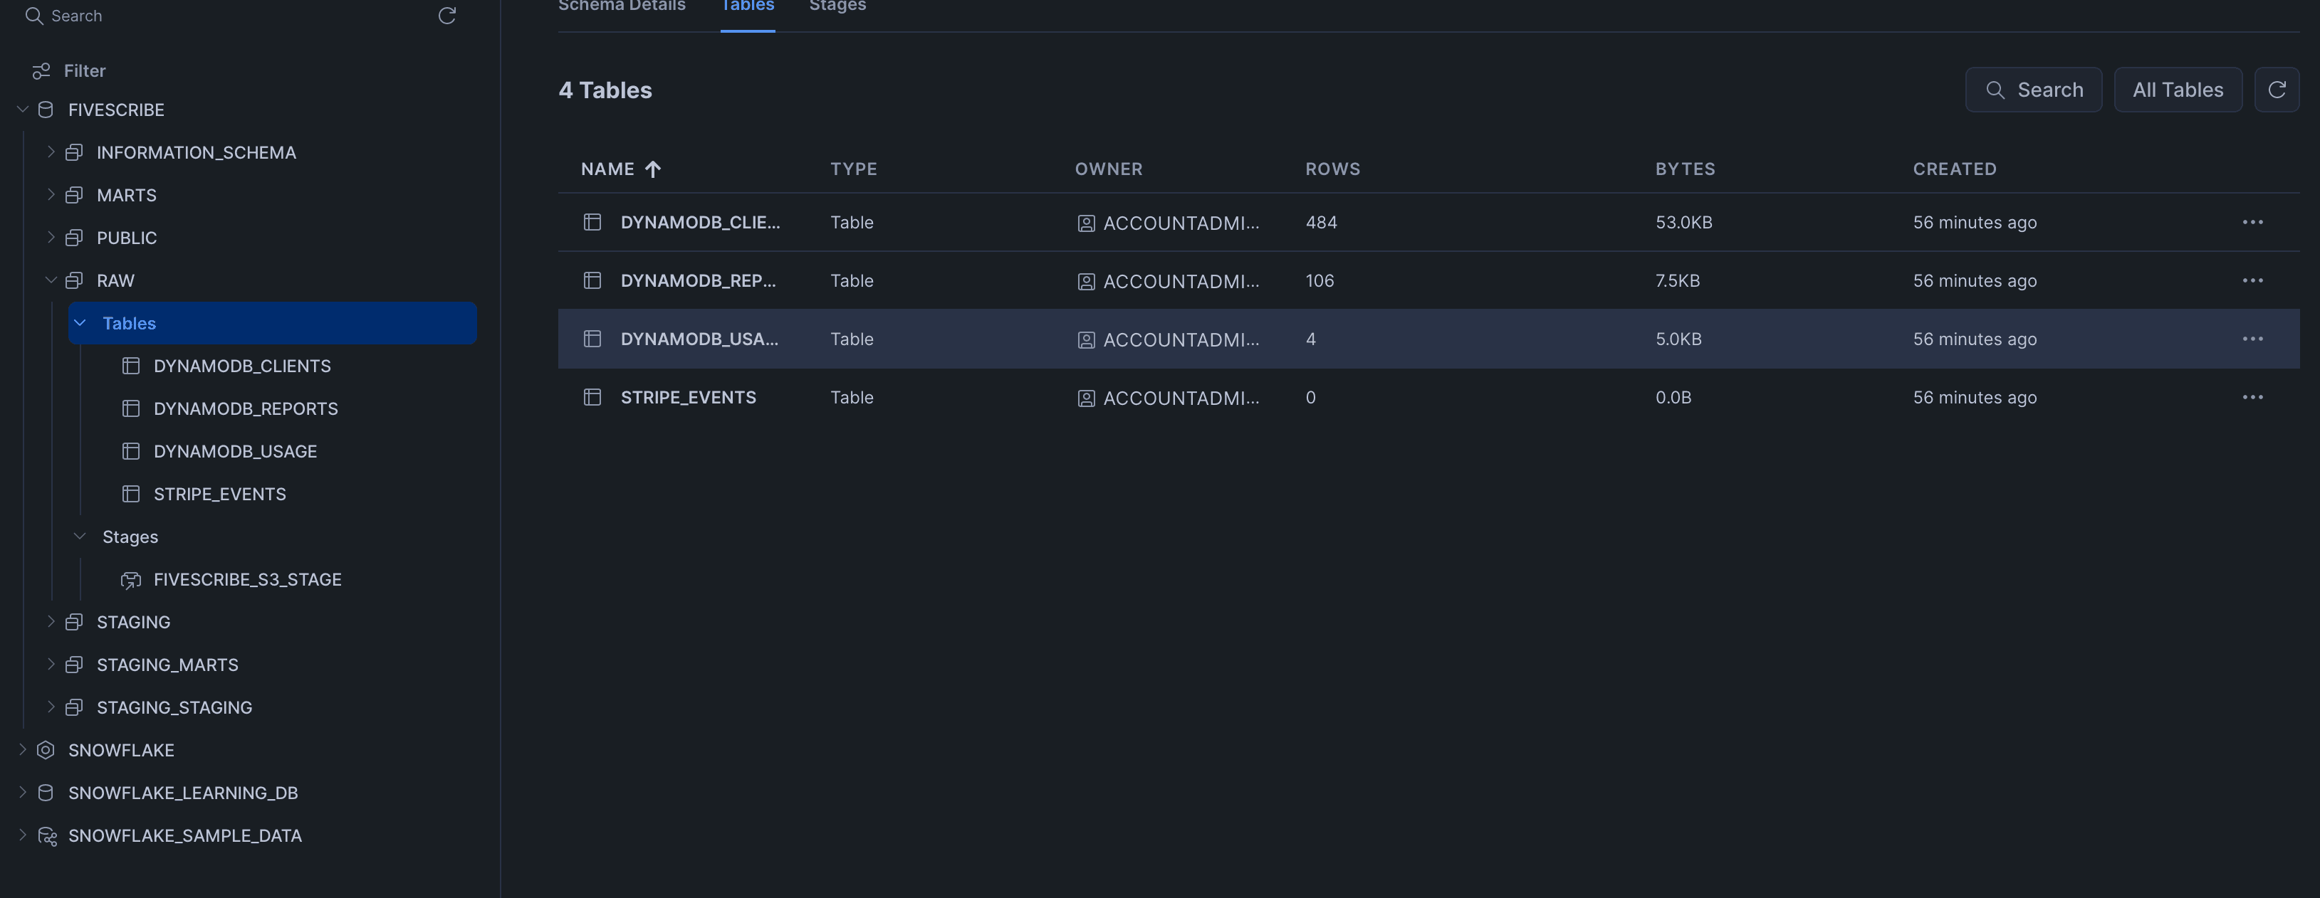
Task: Click the table icon of DYNAMODB_REP row
Action: coord(592,281)
